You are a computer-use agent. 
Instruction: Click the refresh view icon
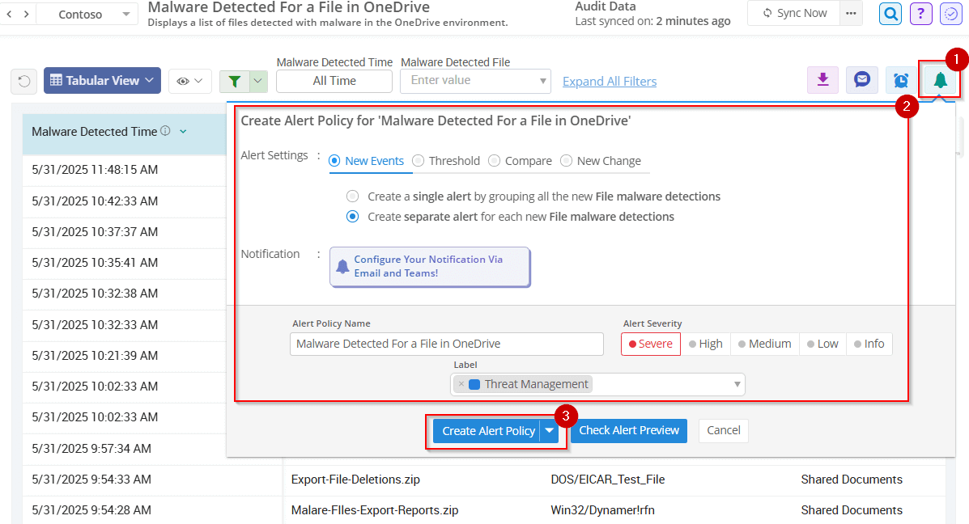[x=24, y=80]
